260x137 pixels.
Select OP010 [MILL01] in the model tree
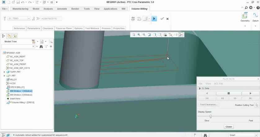17,87
